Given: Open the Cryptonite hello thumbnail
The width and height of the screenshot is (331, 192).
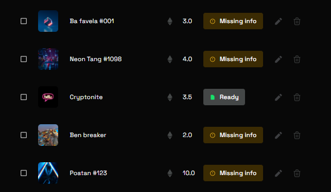Looking at the screenshot, I should point(48,97).
